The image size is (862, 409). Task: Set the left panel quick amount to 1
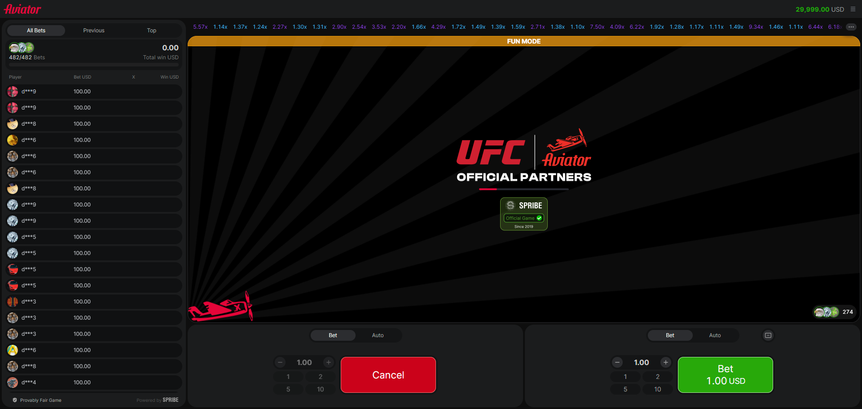(x=288, y=377)
